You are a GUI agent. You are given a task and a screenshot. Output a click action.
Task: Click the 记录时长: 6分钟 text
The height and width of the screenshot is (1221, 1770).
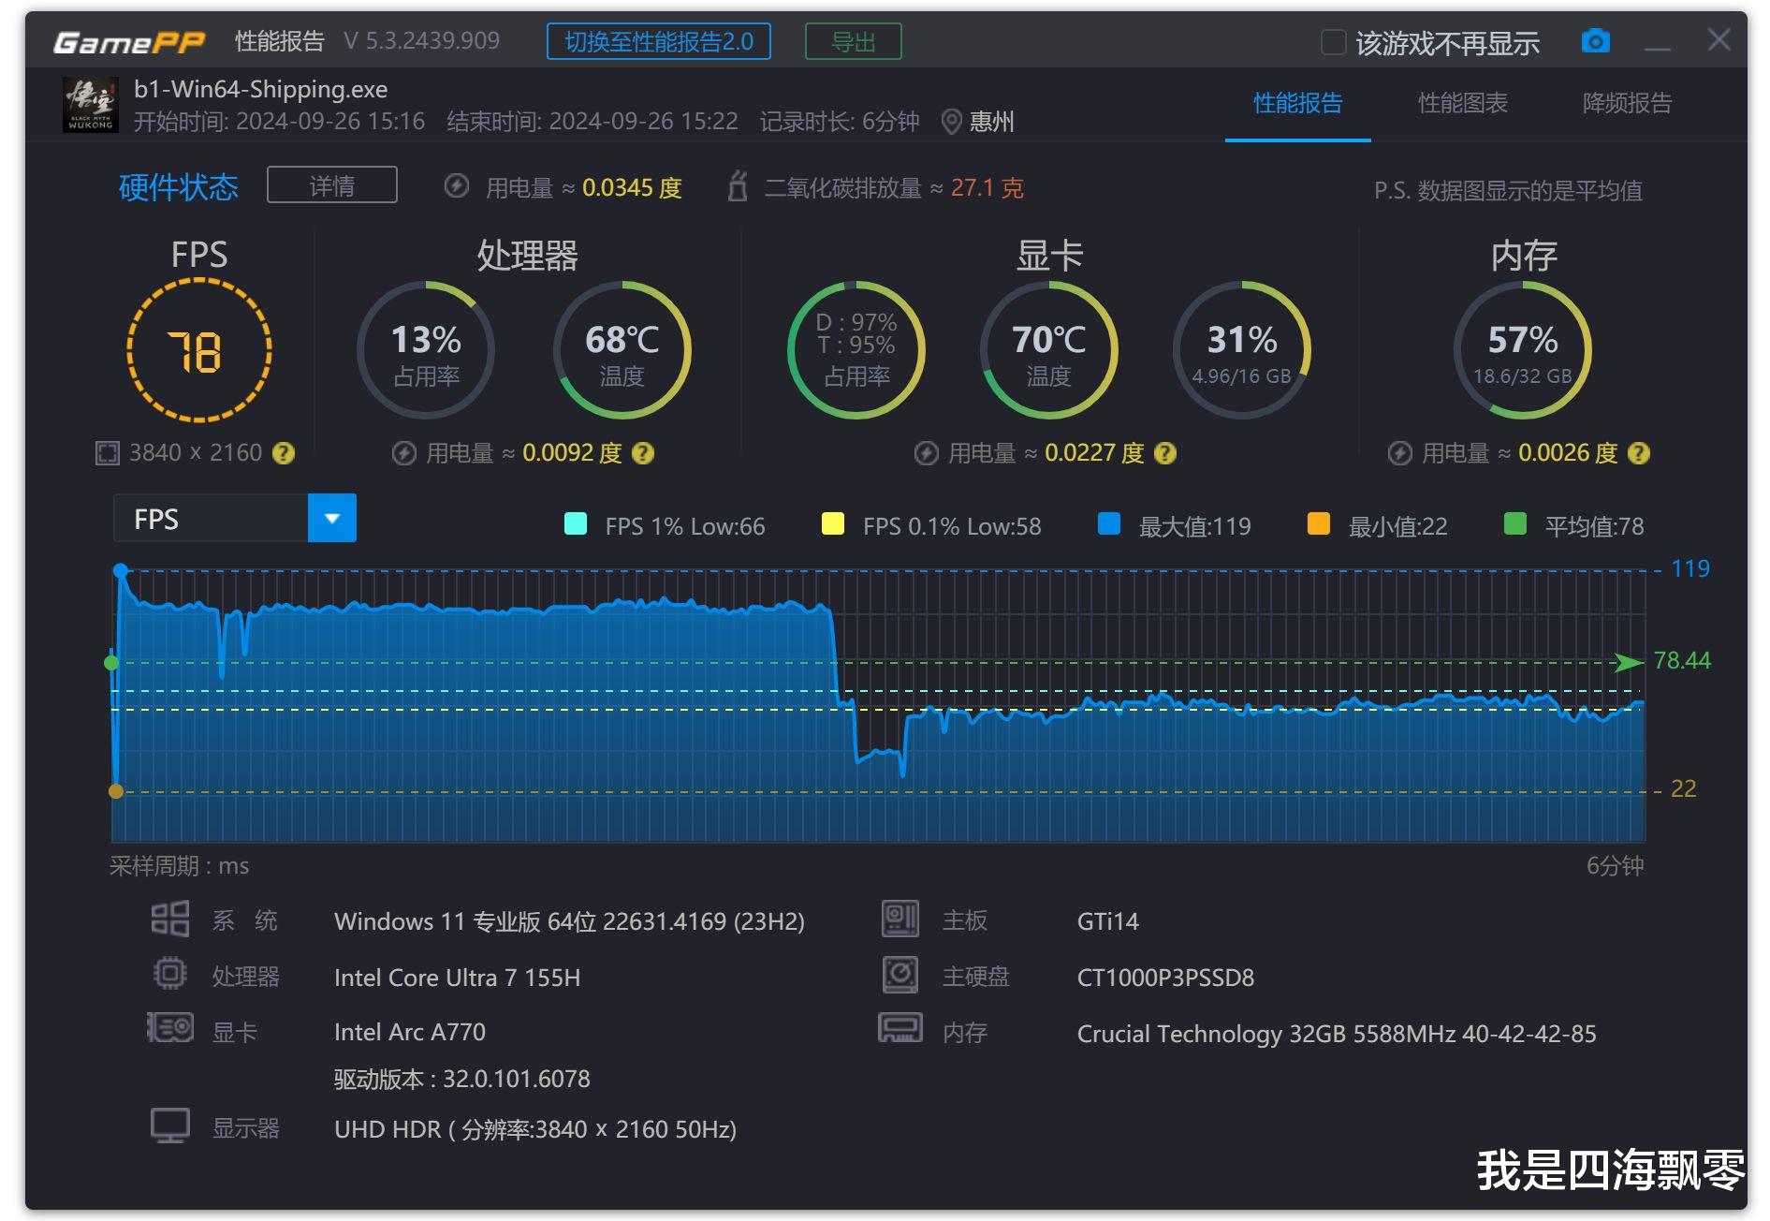point(840,122)
